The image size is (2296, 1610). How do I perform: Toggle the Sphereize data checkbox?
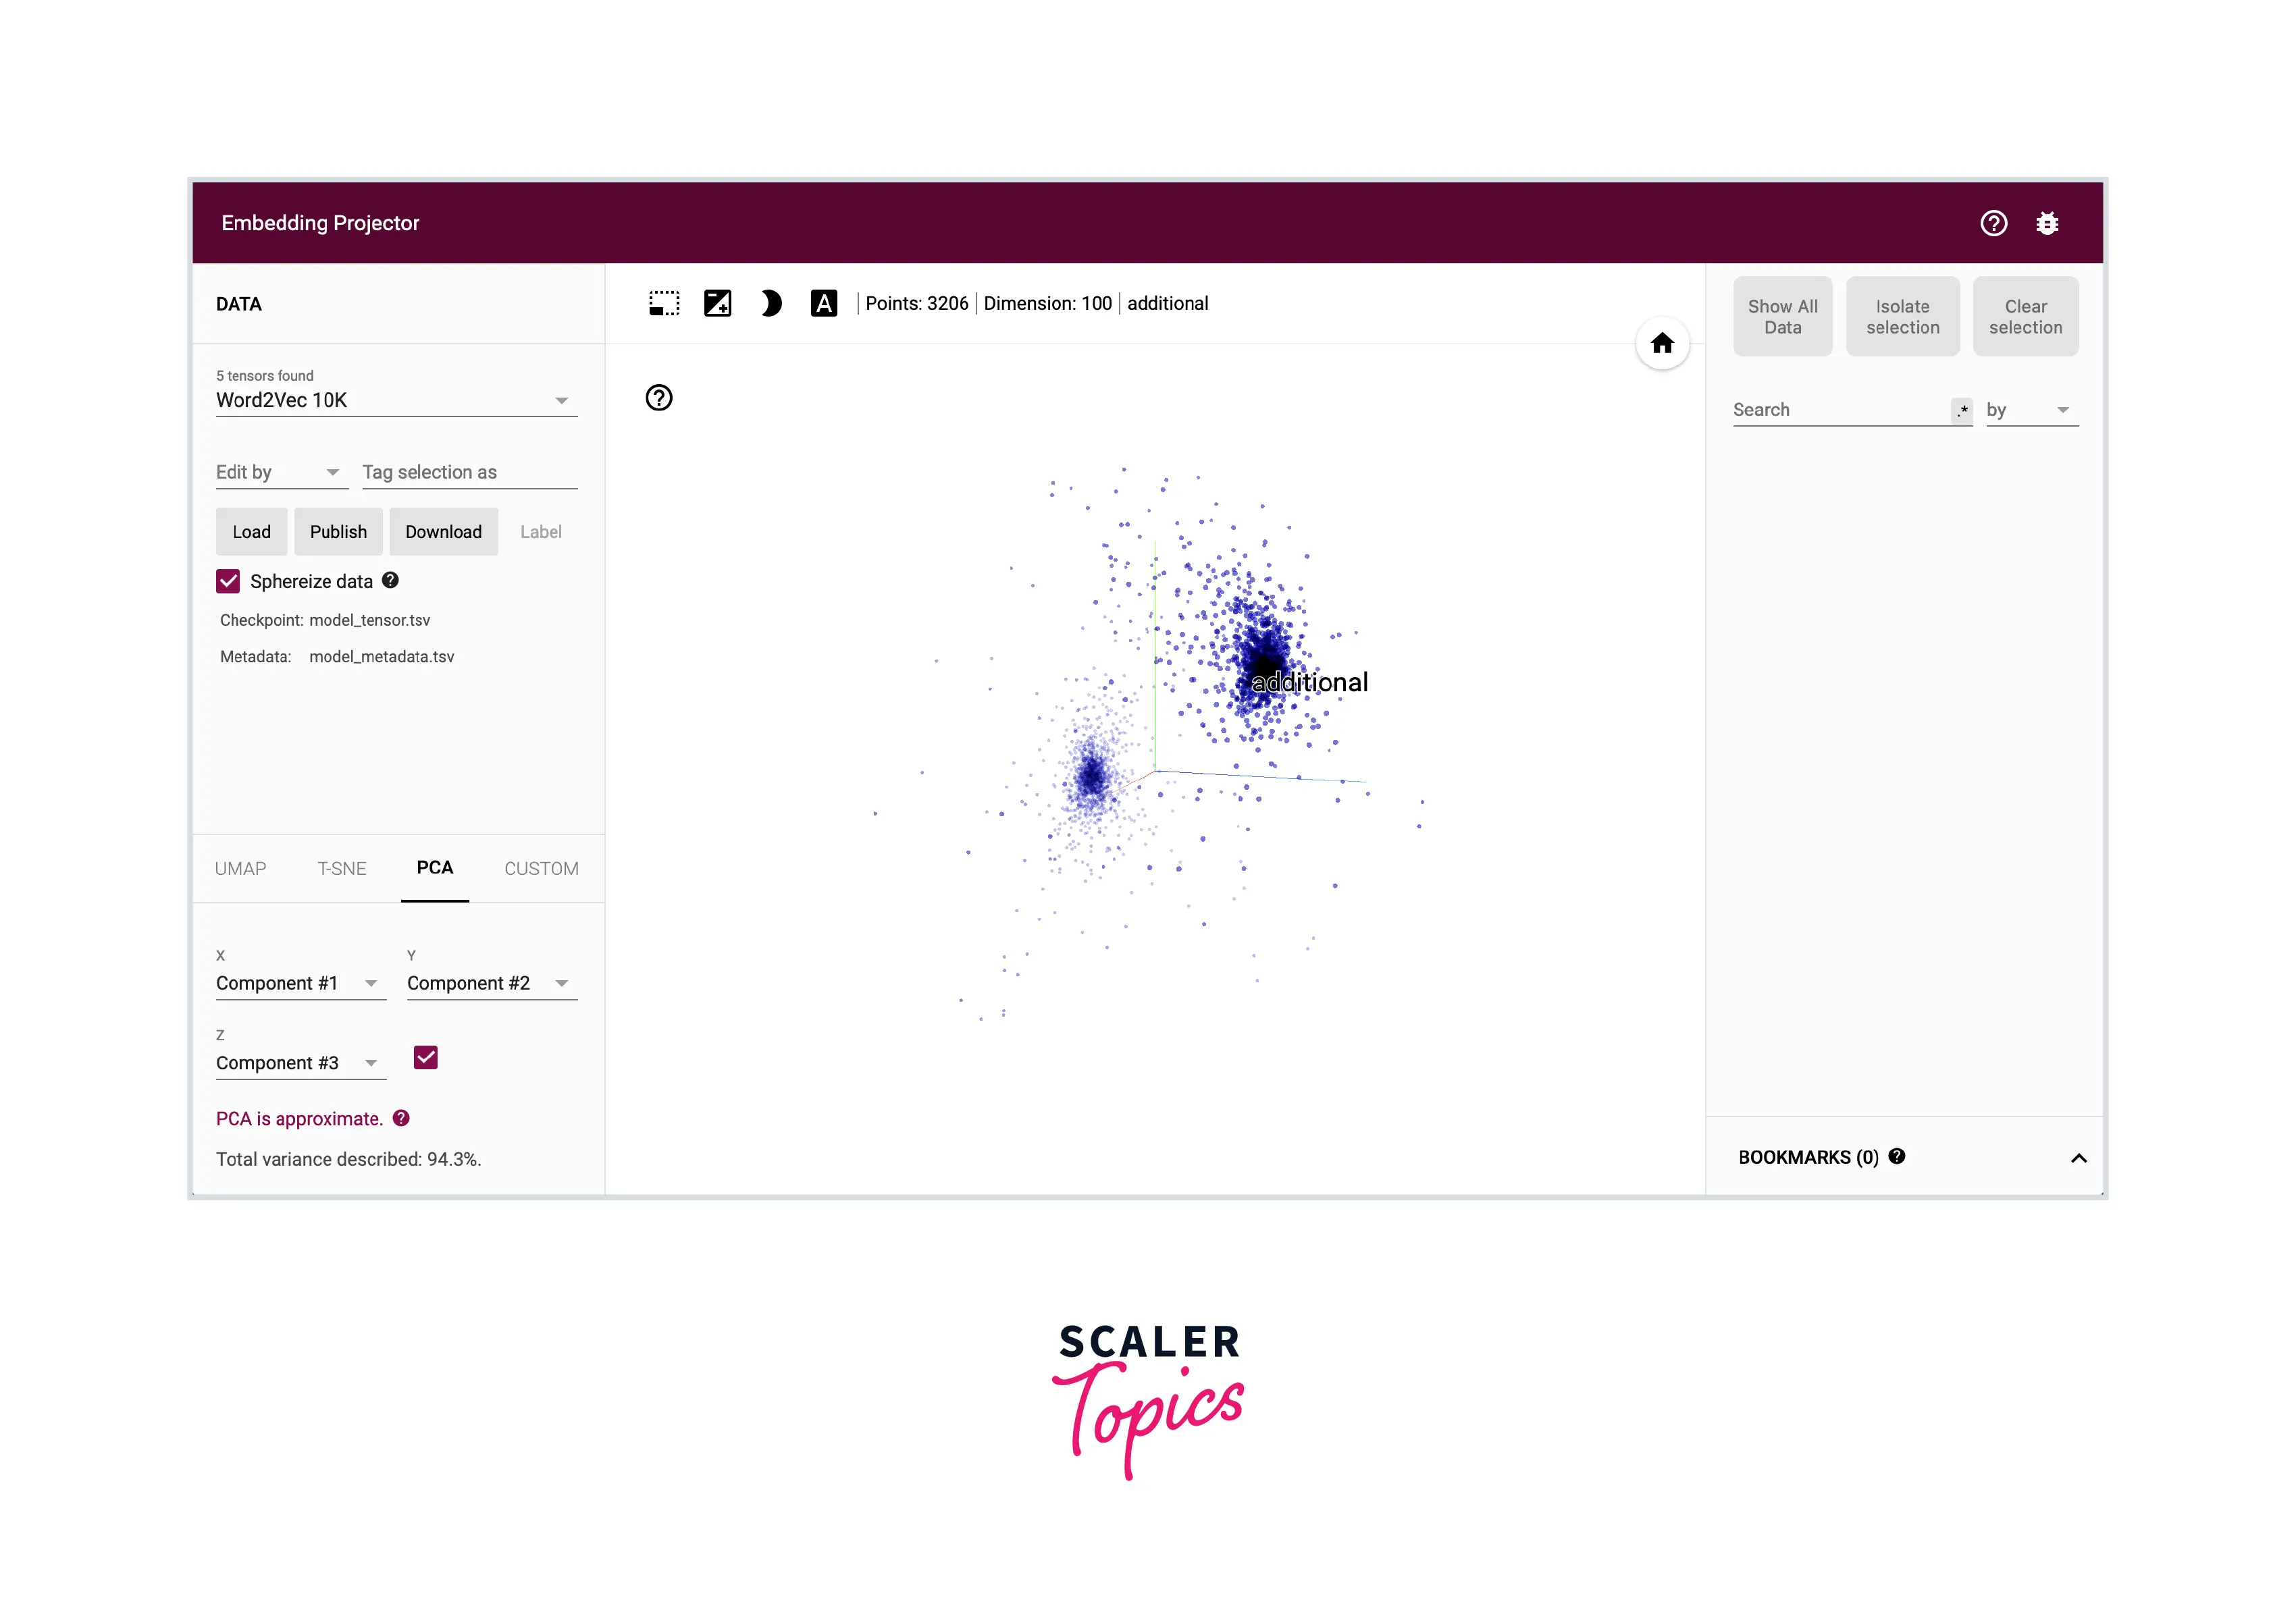coord(224,581)
